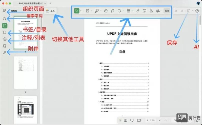Pick the sticky note comment tool
The width and height of the screenshot is (202, 125).
tap(106, 11)
